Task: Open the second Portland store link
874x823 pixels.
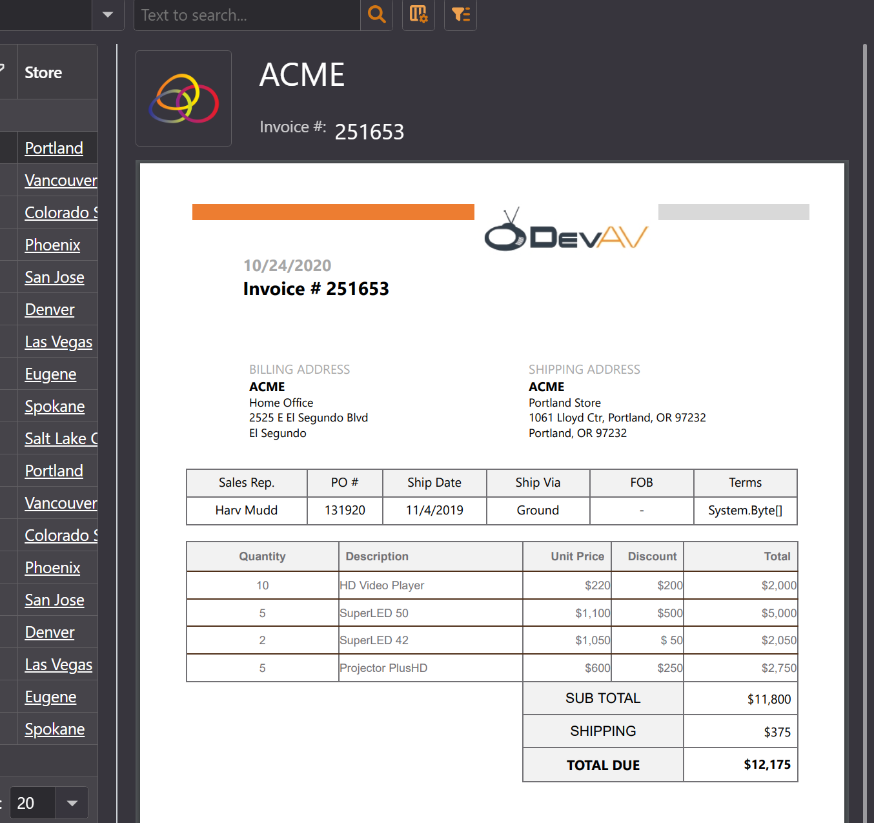Action: (54, 471)
